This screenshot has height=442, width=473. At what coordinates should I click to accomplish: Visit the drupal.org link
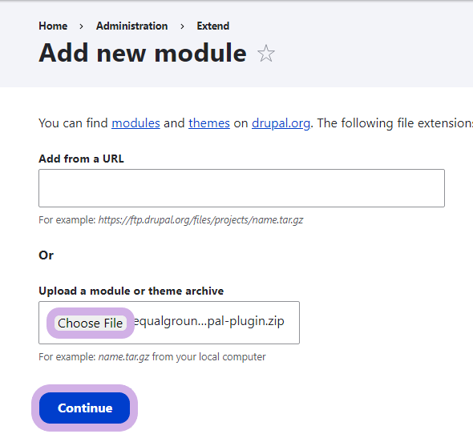point(281,123)
